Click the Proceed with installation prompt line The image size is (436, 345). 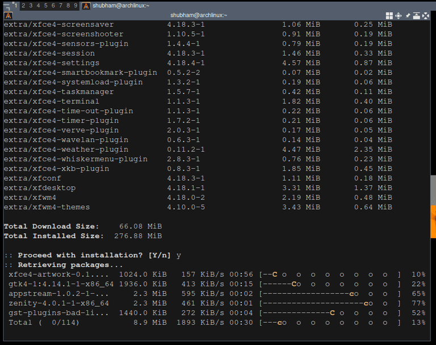click(93, 255)
